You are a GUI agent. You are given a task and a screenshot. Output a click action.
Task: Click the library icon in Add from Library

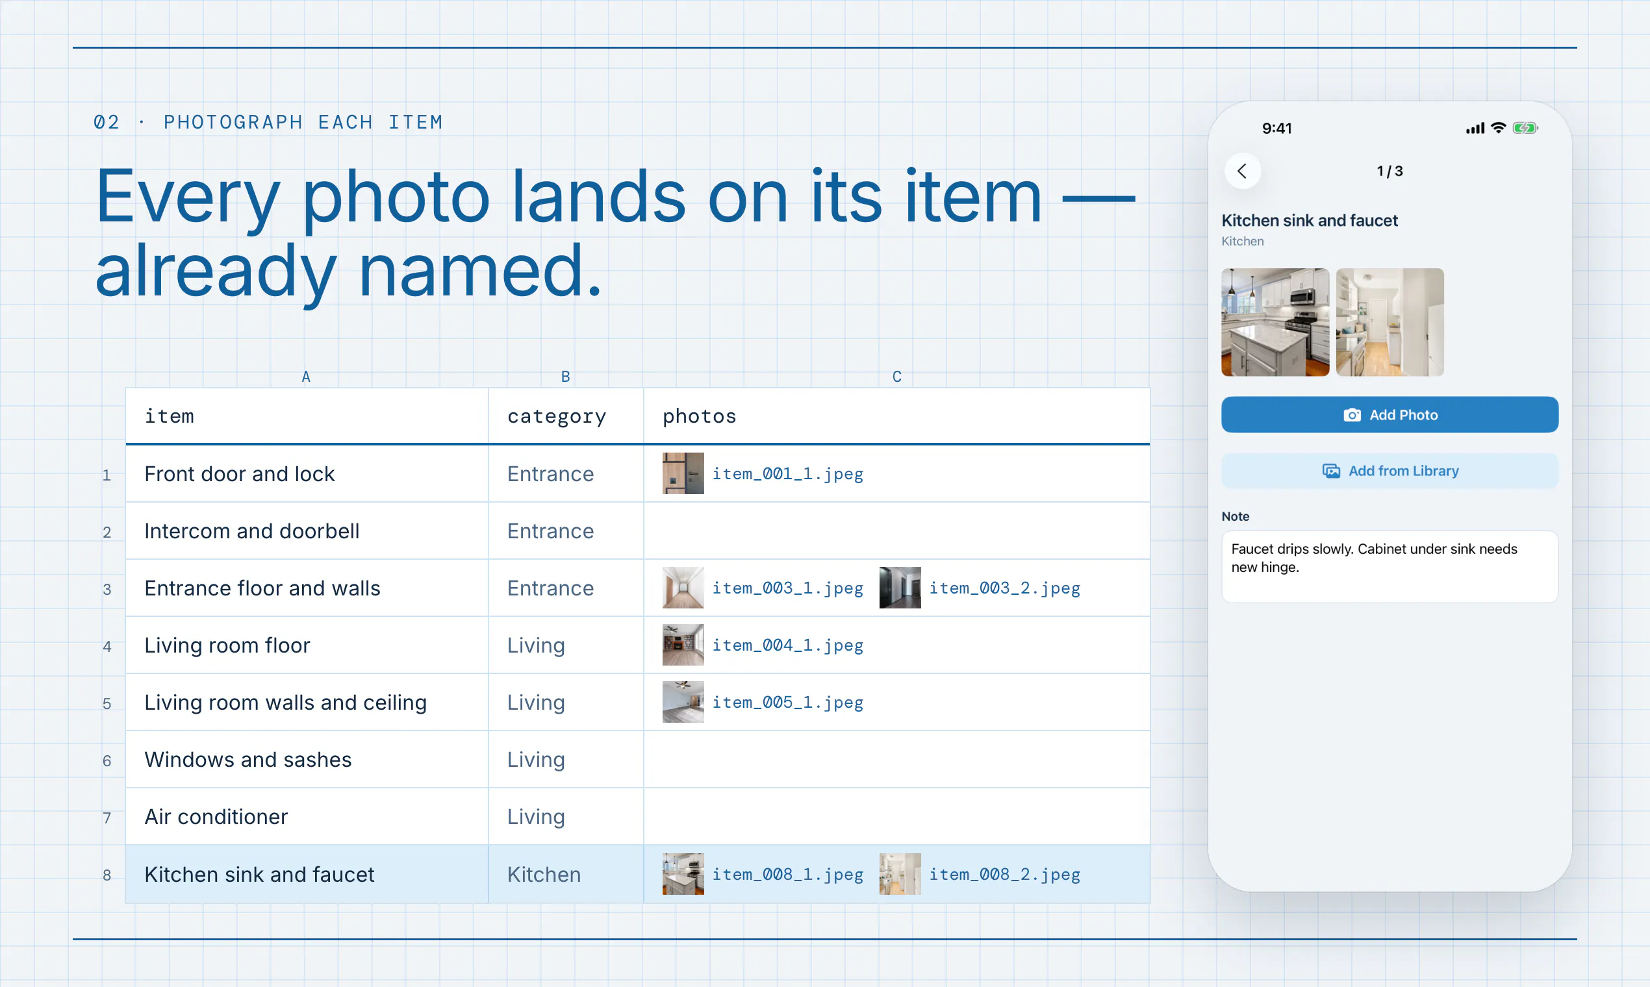point(1330,471)
